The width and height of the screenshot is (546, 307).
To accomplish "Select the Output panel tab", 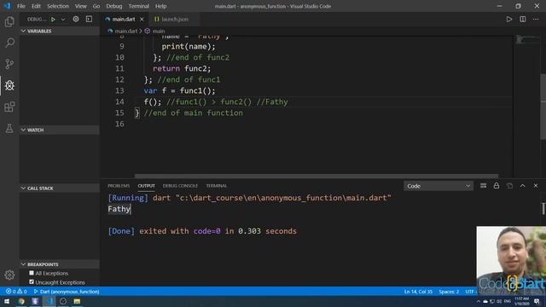I will pos(146,186).
